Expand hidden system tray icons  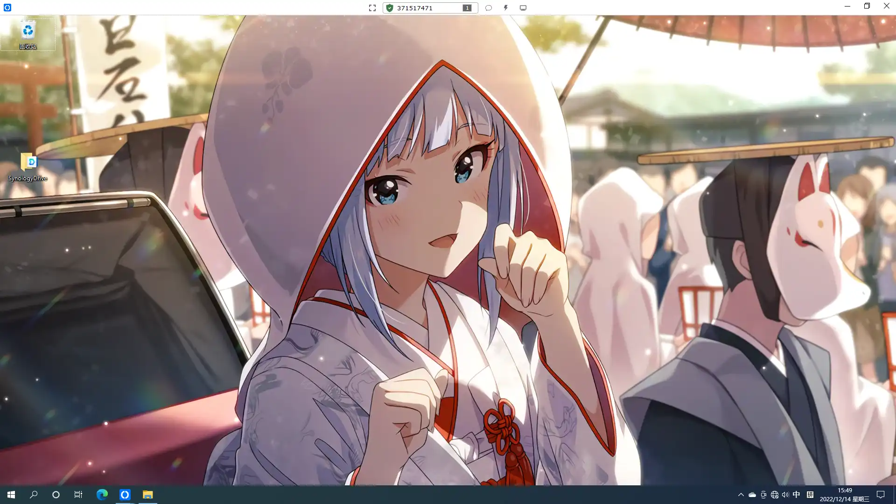(741, 495)
